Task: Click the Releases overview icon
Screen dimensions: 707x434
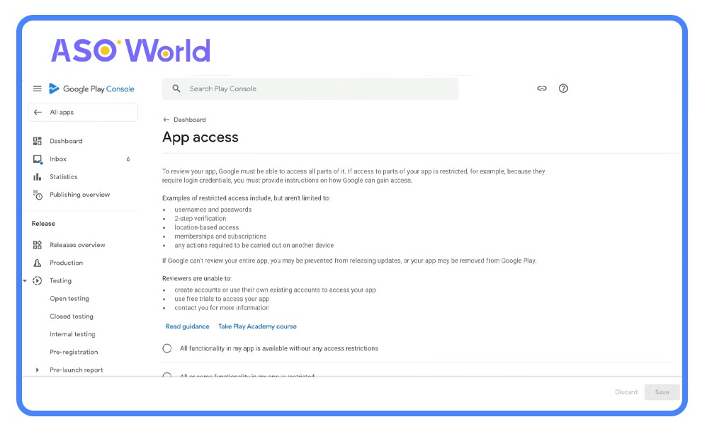Action: (x=38, y=245)
